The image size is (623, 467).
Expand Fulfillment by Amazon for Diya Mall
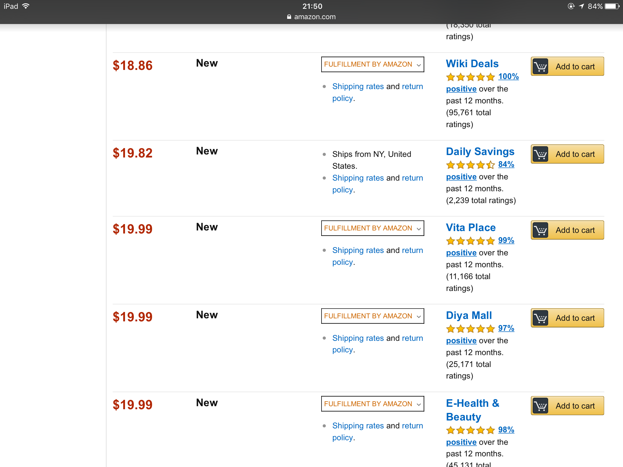pos(372,316)
